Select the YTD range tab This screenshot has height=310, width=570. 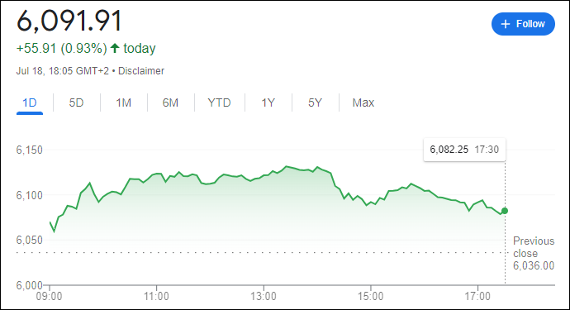pos(219,103)
